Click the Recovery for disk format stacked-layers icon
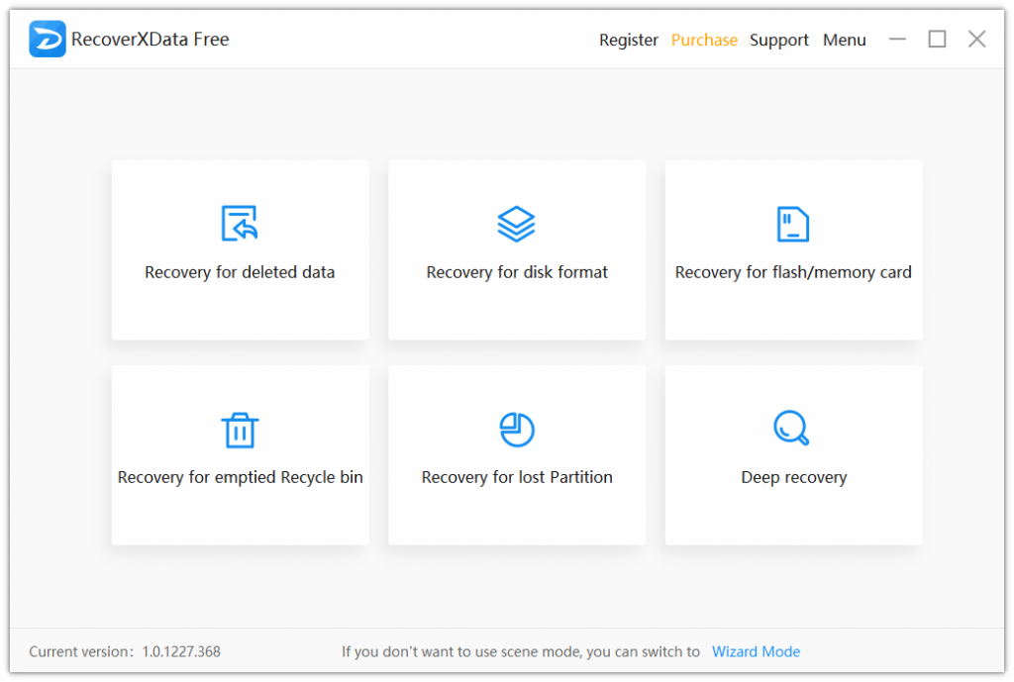The height and width of the screenshot is (682, 1014). click(517, 223)
